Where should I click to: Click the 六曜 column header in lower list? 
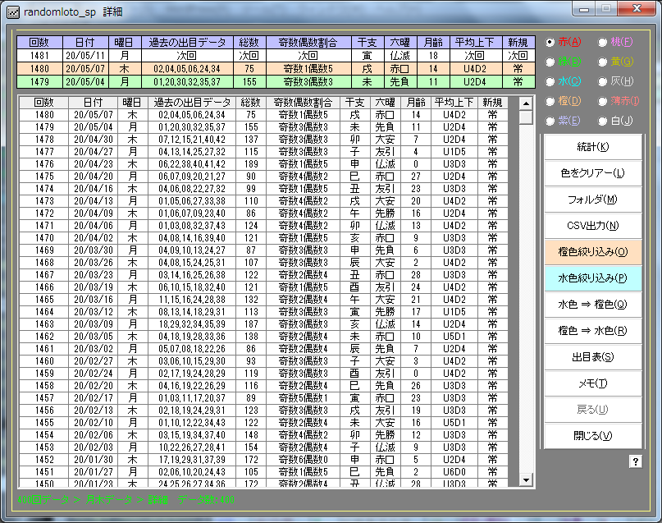385,103
